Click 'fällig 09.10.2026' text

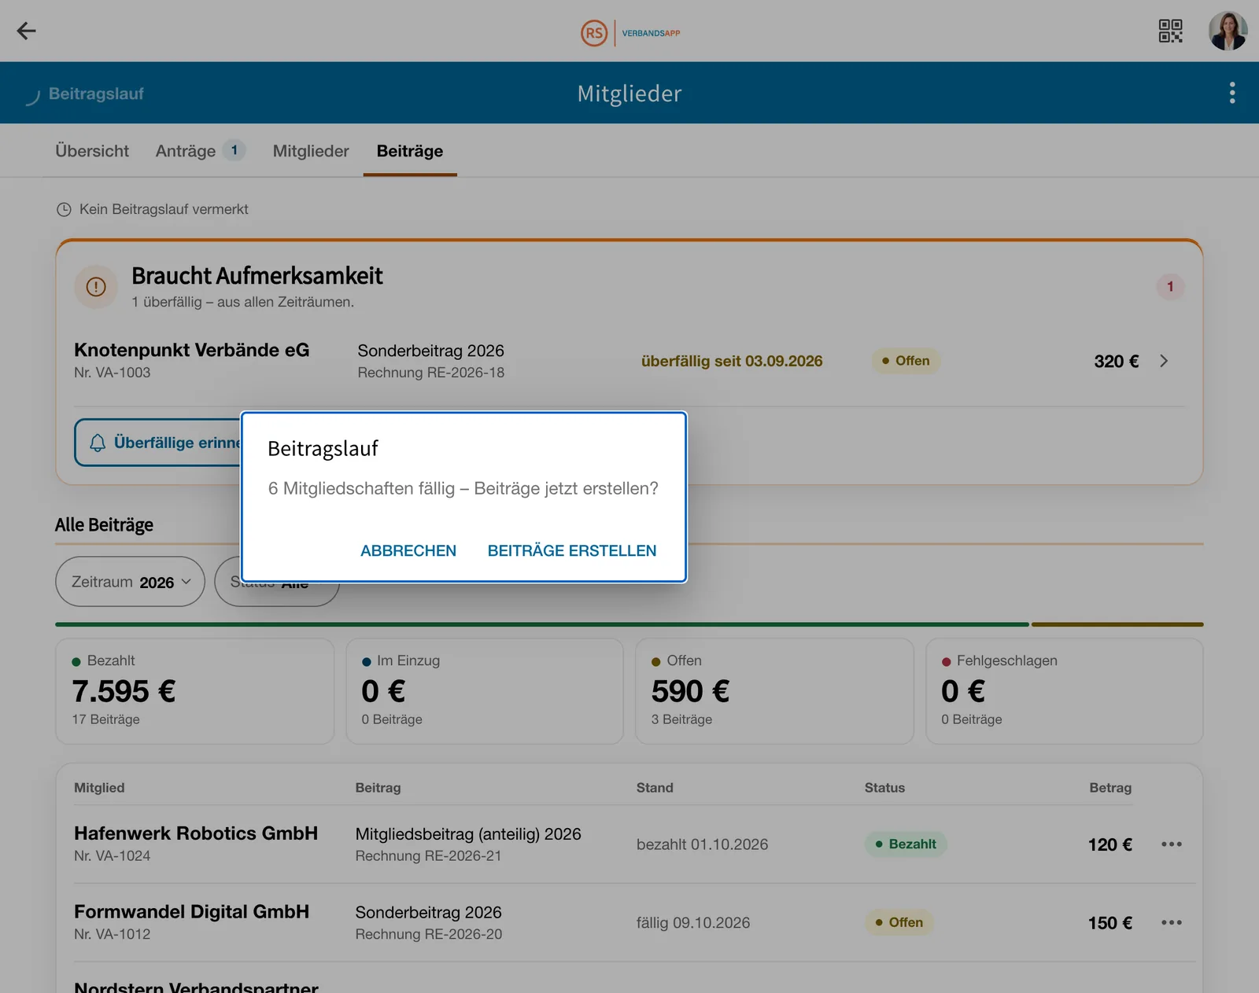click(693, 923)
